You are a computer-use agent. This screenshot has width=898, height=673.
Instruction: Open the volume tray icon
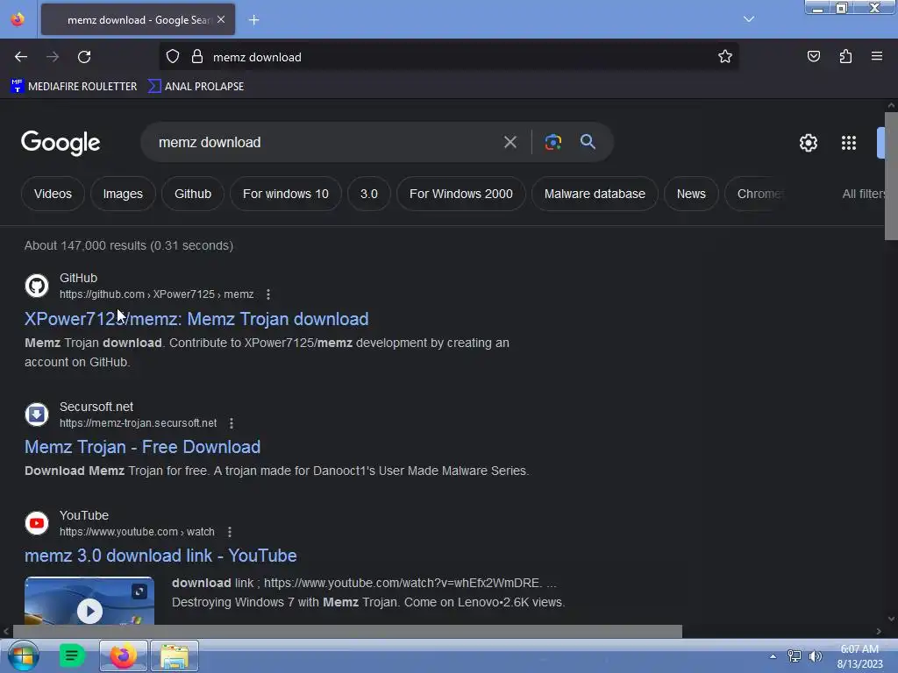[815, 656]
